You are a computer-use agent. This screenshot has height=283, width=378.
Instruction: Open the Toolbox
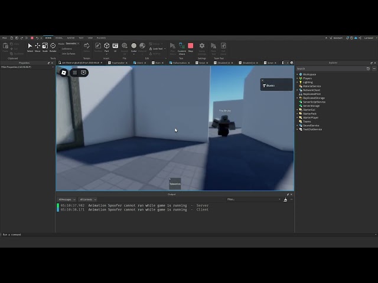coord(98,47)
